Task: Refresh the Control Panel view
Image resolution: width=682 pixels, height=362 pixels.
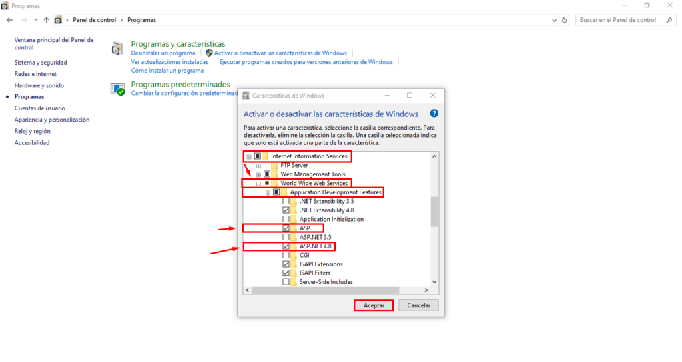Action: pos(565,20)
